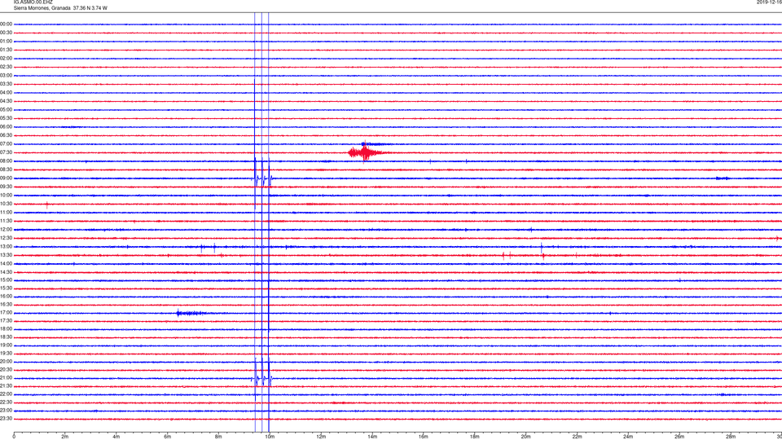Click the 20m tick label on minute axis

(525, 437)
